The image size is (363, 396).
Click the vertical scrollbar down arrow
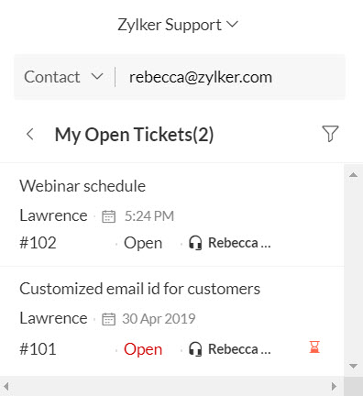click(353, 366)
